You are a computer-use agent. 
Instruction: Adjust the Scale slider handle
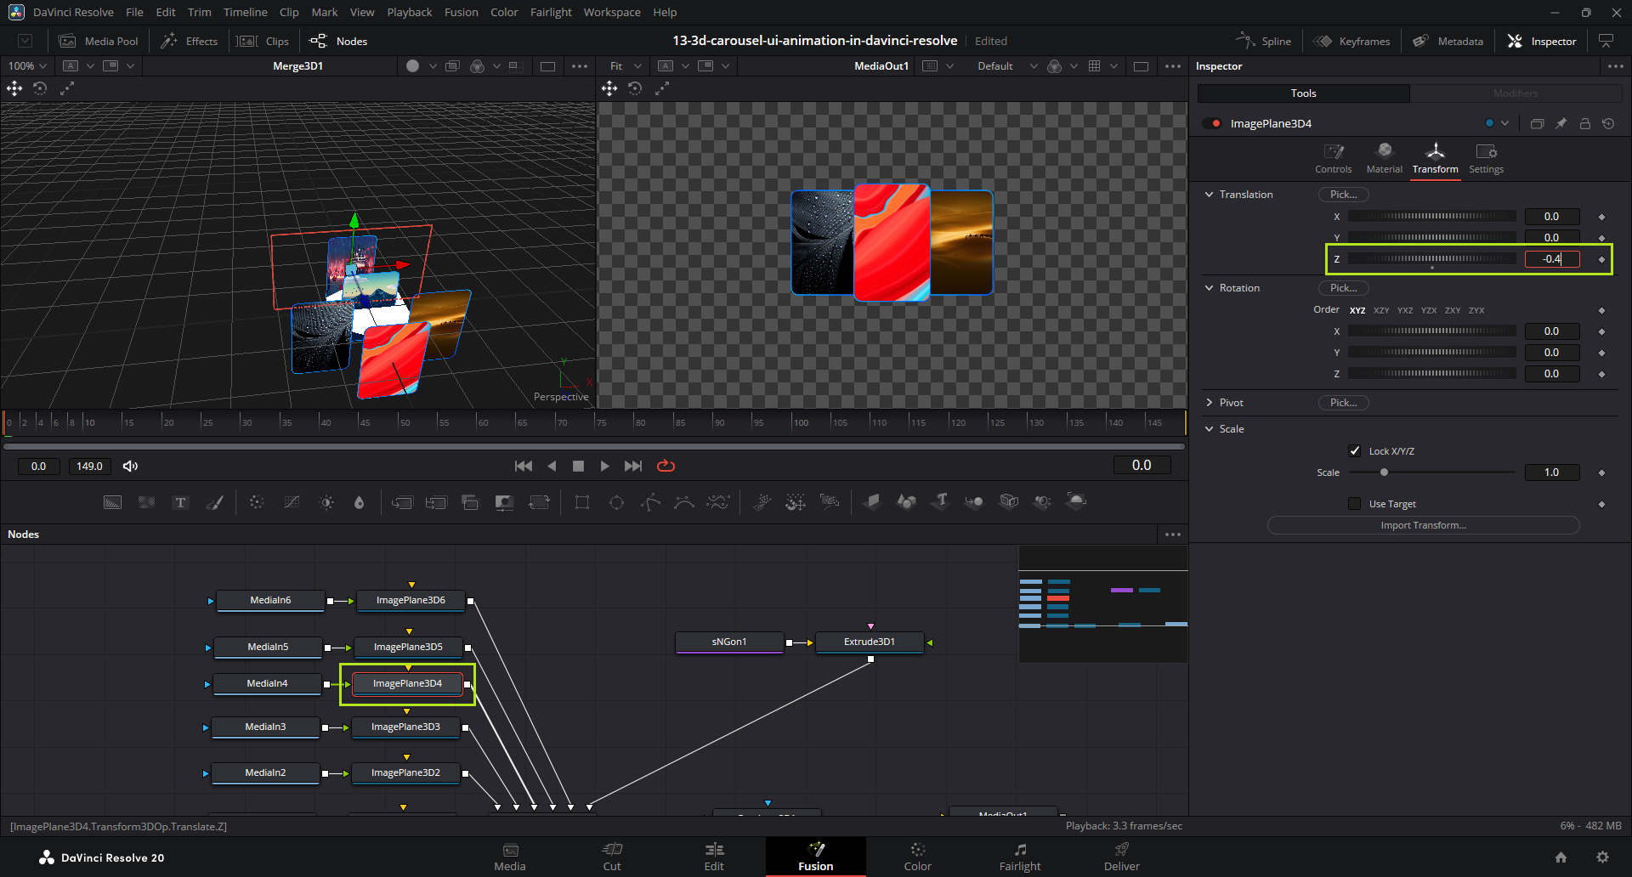coord(1384,472)
